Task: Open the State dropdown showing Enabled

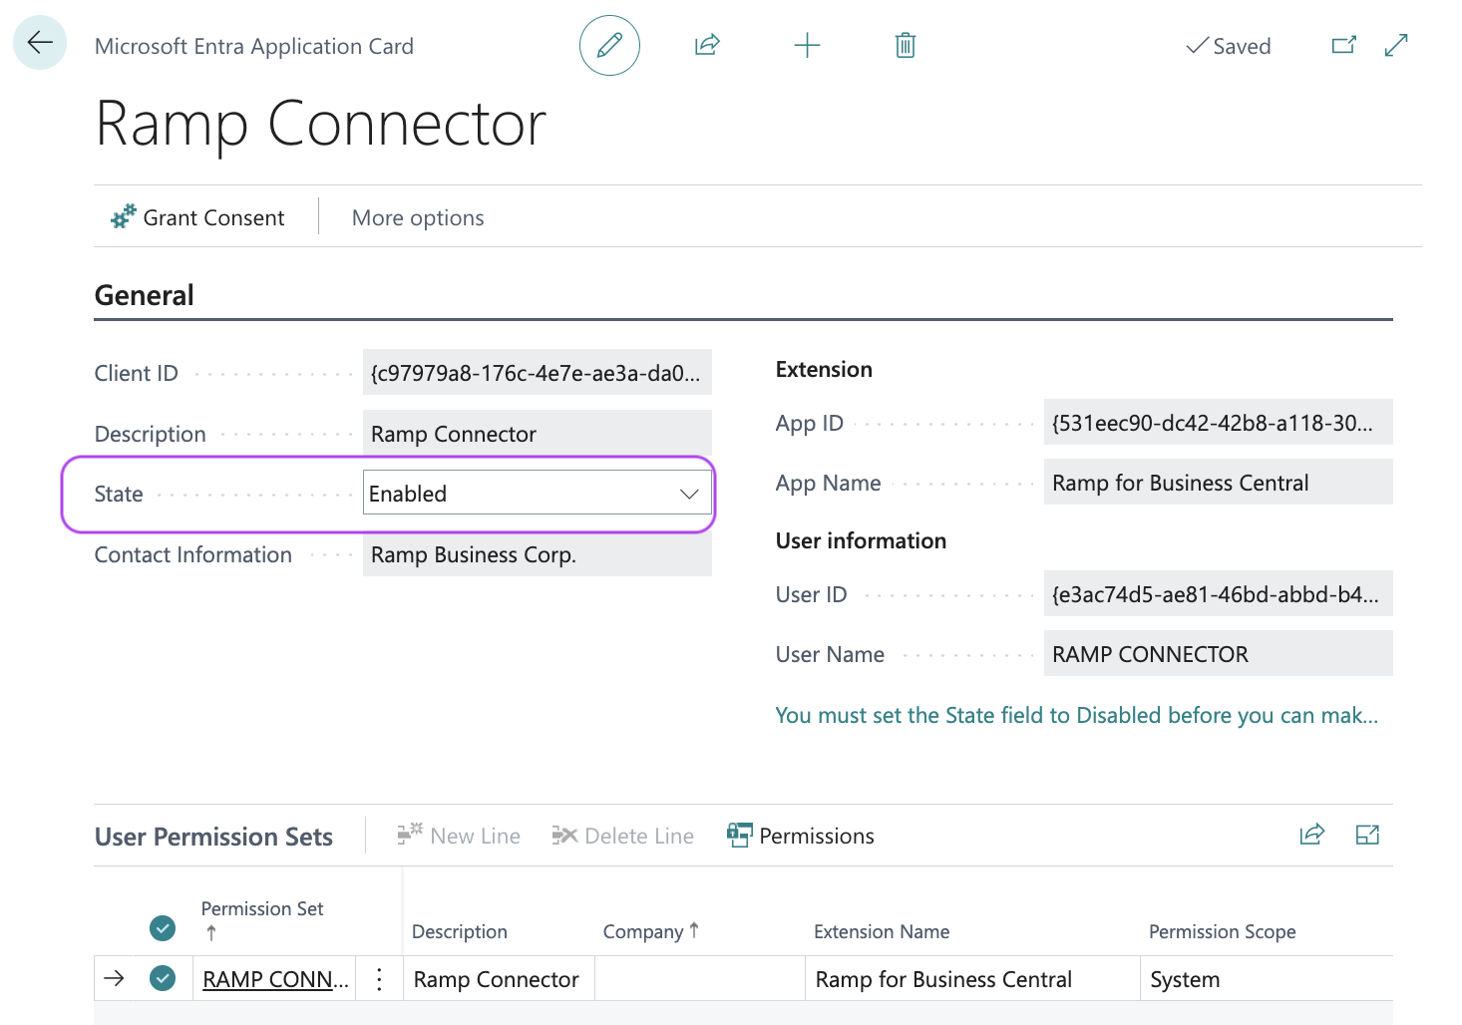Action: pyautogui.click(x=538, y=493)
